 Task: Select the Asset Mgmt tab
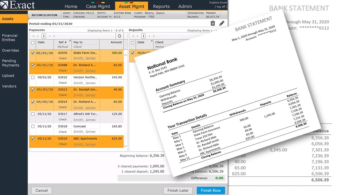(x=132, y=6)
